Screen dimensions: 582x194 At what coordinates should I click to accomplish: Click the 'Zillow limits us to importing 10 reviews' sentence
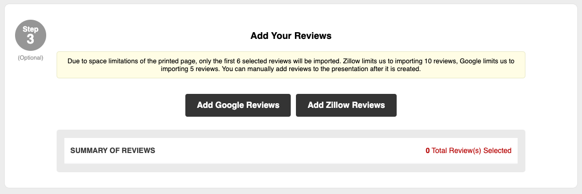click(x=400, y=61)
